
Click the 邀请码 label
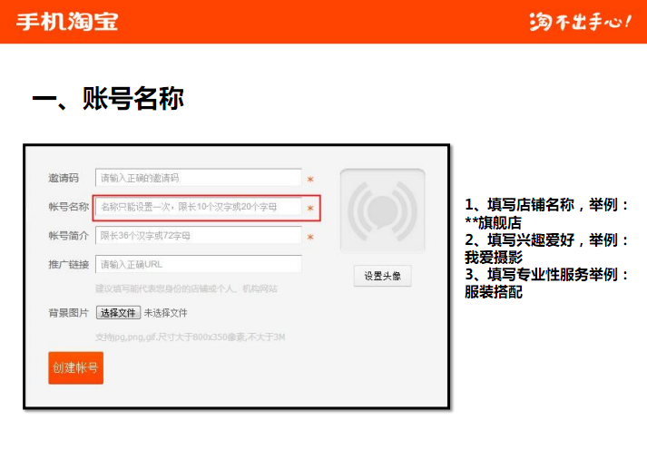[x=64, y=178]
